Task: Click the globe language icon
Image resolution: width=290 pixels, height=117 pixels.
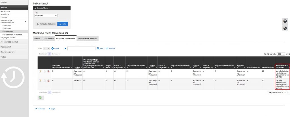Action: [x=285, y=28]
